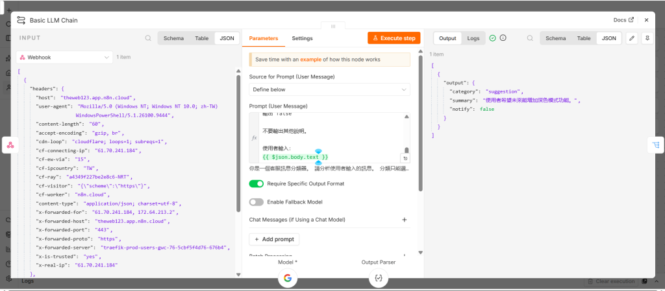Click the "content-length" value "60"
This screenshot has height=291, width=665.
pos(94,124)
